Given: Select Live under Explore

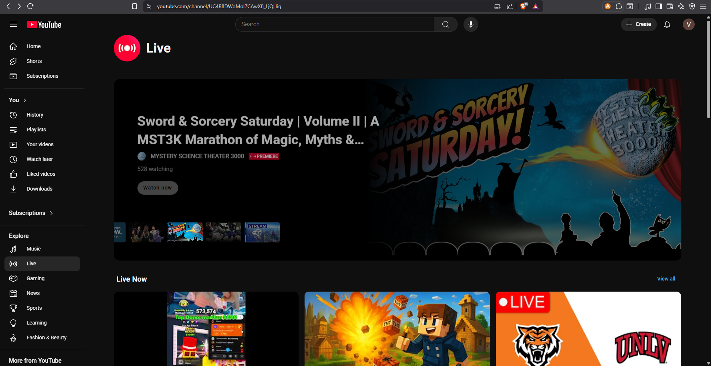Looking at the screenshot, I should click(x=42, y=264).
